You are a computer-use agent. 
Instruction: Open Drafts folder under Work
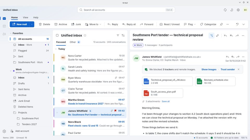30,83
